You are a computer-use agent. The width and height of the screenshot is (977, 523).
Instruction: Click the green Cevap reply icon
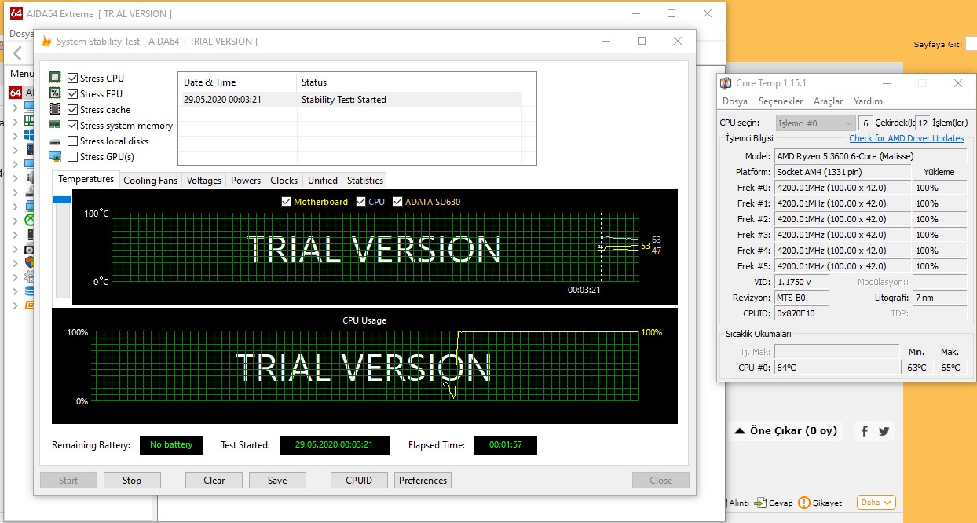coord(760,503)
